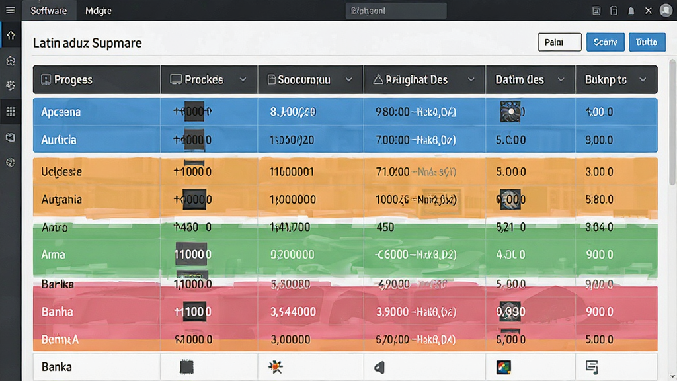The image size is (677, 381).
Task: Click the blue Tuito button
Action: click(x=647, y=42)
